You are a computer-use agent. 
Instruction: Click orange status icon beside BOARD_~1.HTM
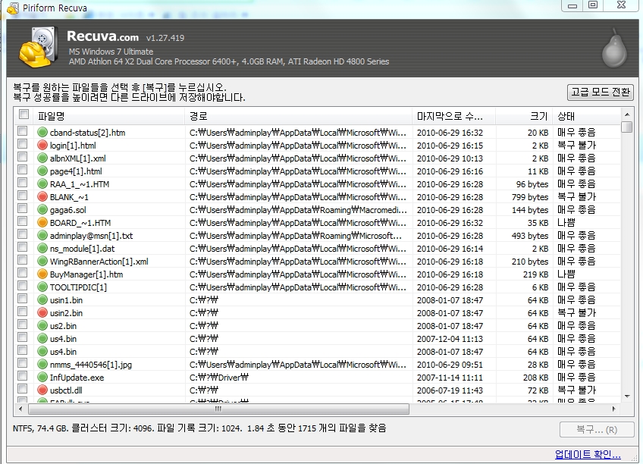pos(42,223)
